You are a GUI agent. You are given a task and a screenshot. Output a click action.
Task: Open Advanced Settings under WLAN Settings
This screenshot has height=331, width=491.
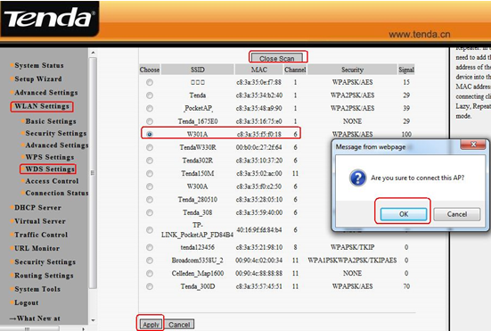point(57,145)
